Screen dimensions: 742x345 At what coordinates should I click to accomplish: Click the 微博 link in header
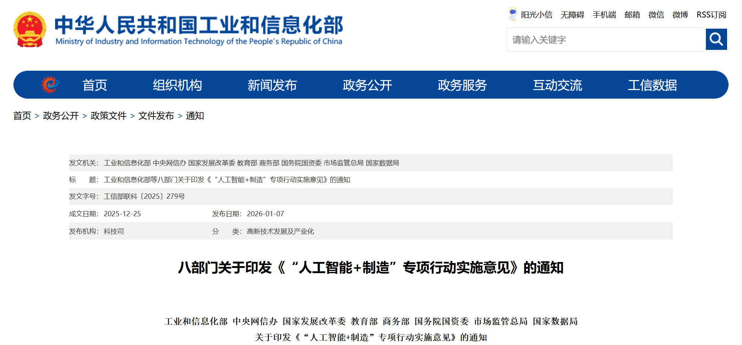(x=680, y=15)
